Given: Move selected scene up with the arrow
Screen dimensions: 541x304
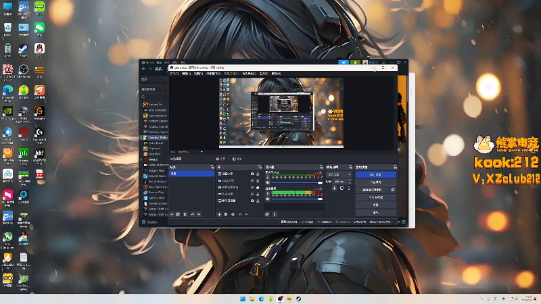Looking at the screenshot, I should (x=193, y=214).
